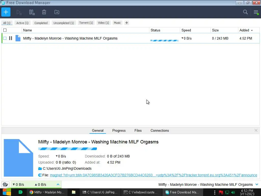Click the taskbar clock showing 4:53 PM

pos(247,192)
